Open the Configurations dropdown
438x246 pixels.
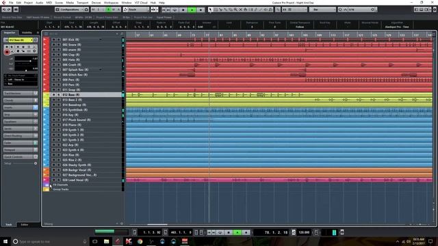(69, 10)
